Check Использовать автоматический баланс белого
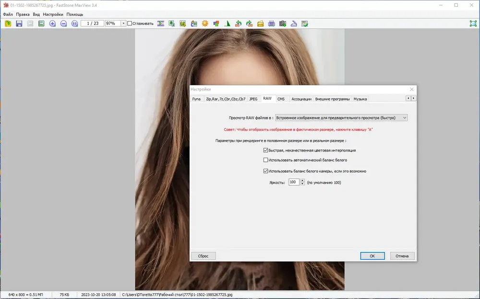480x299 pixels. tap(265, 160)
